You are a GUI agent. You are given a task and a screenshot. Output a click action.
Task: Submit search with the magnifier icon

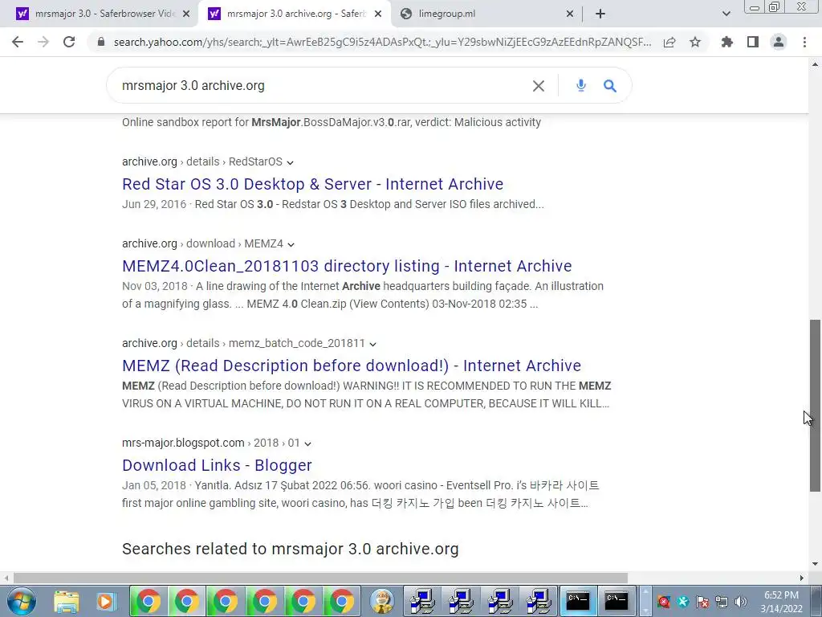point(610,85)
